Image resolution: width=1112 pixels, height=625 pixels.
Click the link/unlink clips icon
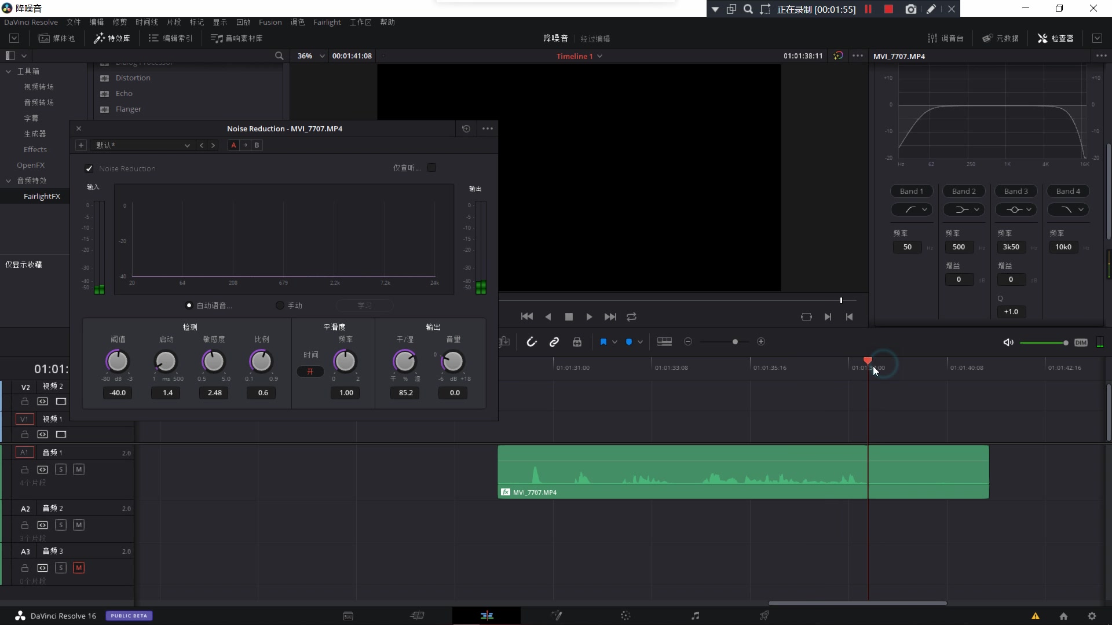pyautogui.click(x=554, y=341)
